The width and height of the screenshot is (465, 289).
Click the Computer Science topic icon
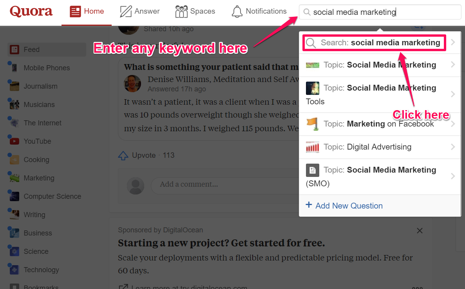pos(14,196)
